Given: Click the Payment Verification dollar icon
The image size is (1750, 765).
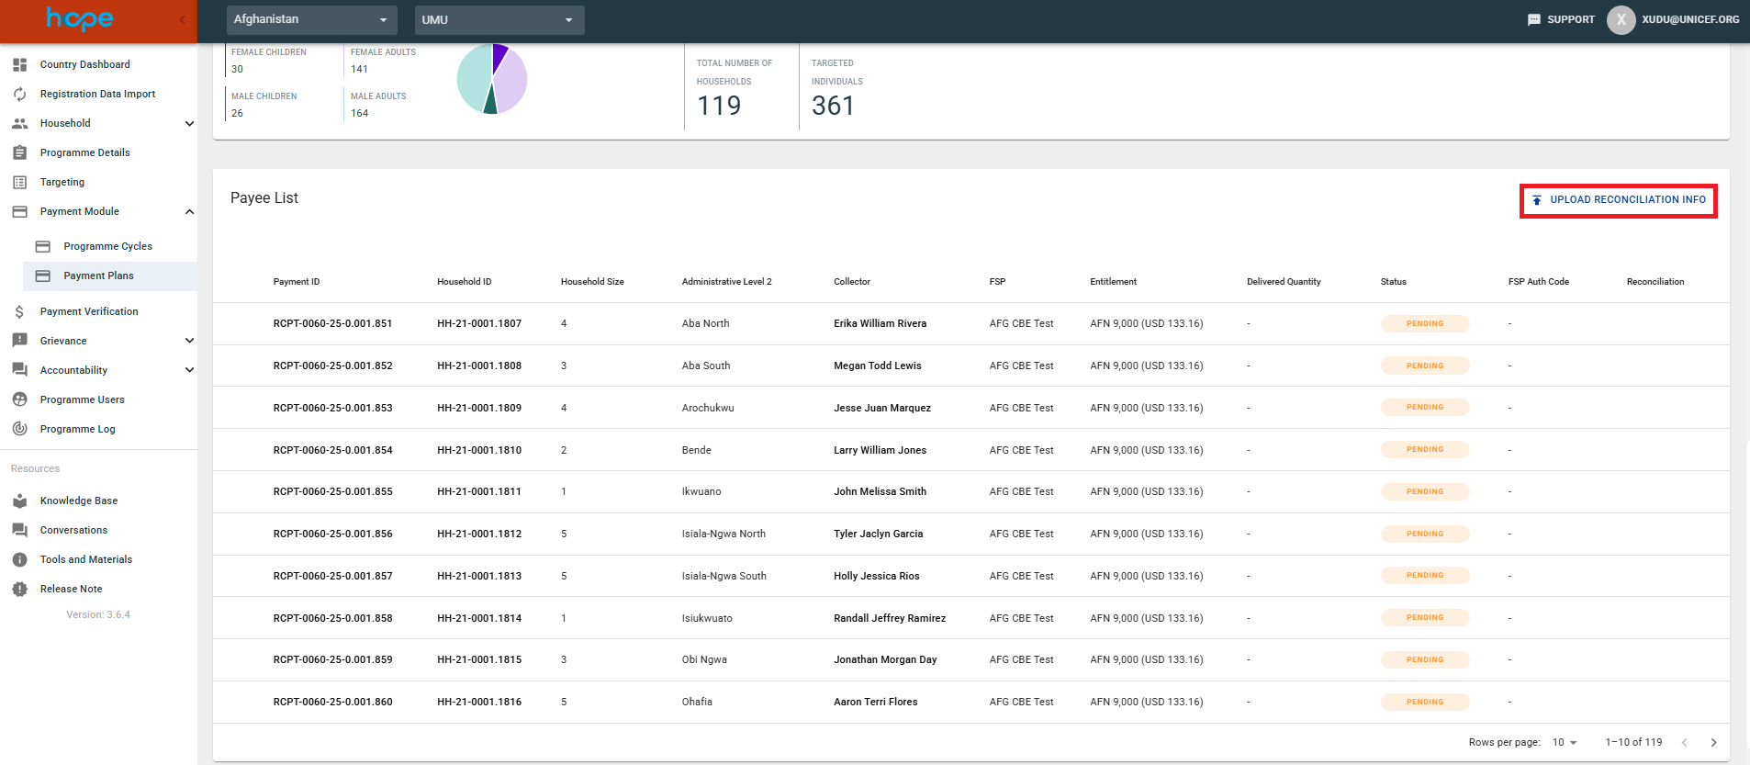Looking at the screenshot, I should pos(19,311).
